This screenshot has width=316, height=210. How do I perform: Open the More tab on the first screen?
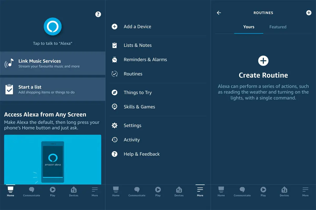pyautogui.click(x=95, y=191)
